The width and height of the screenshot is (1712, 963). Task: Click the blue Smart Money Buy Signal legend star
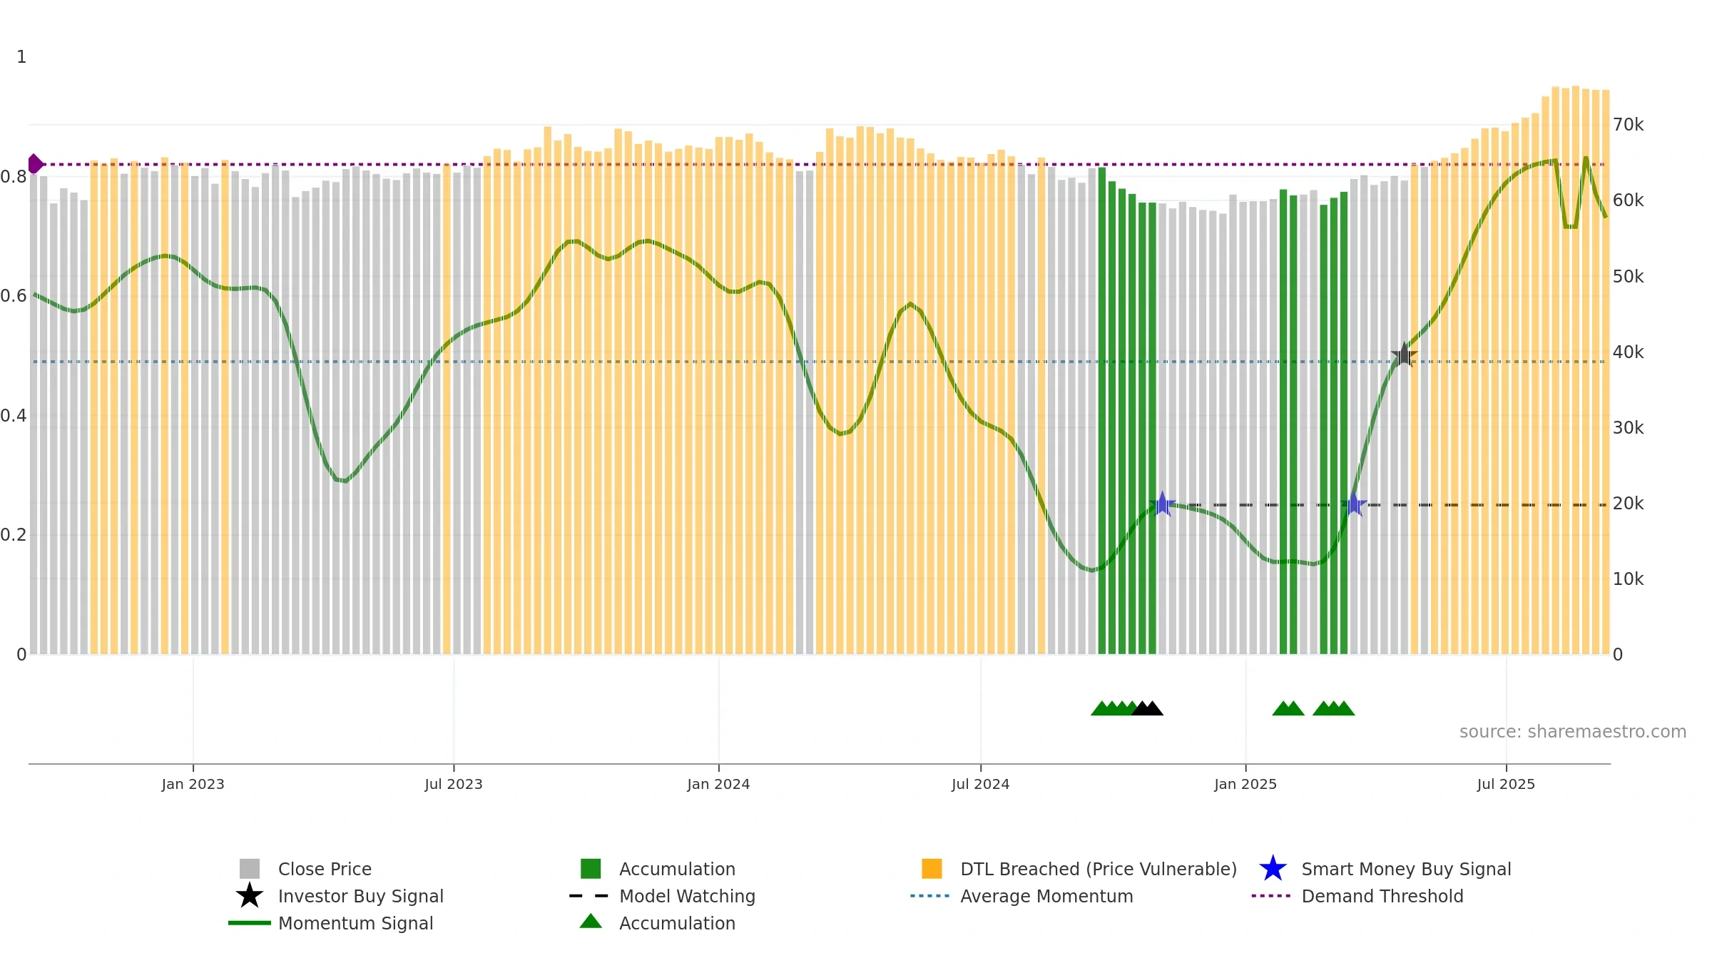pyautogui.click(x=1273, y=869)
